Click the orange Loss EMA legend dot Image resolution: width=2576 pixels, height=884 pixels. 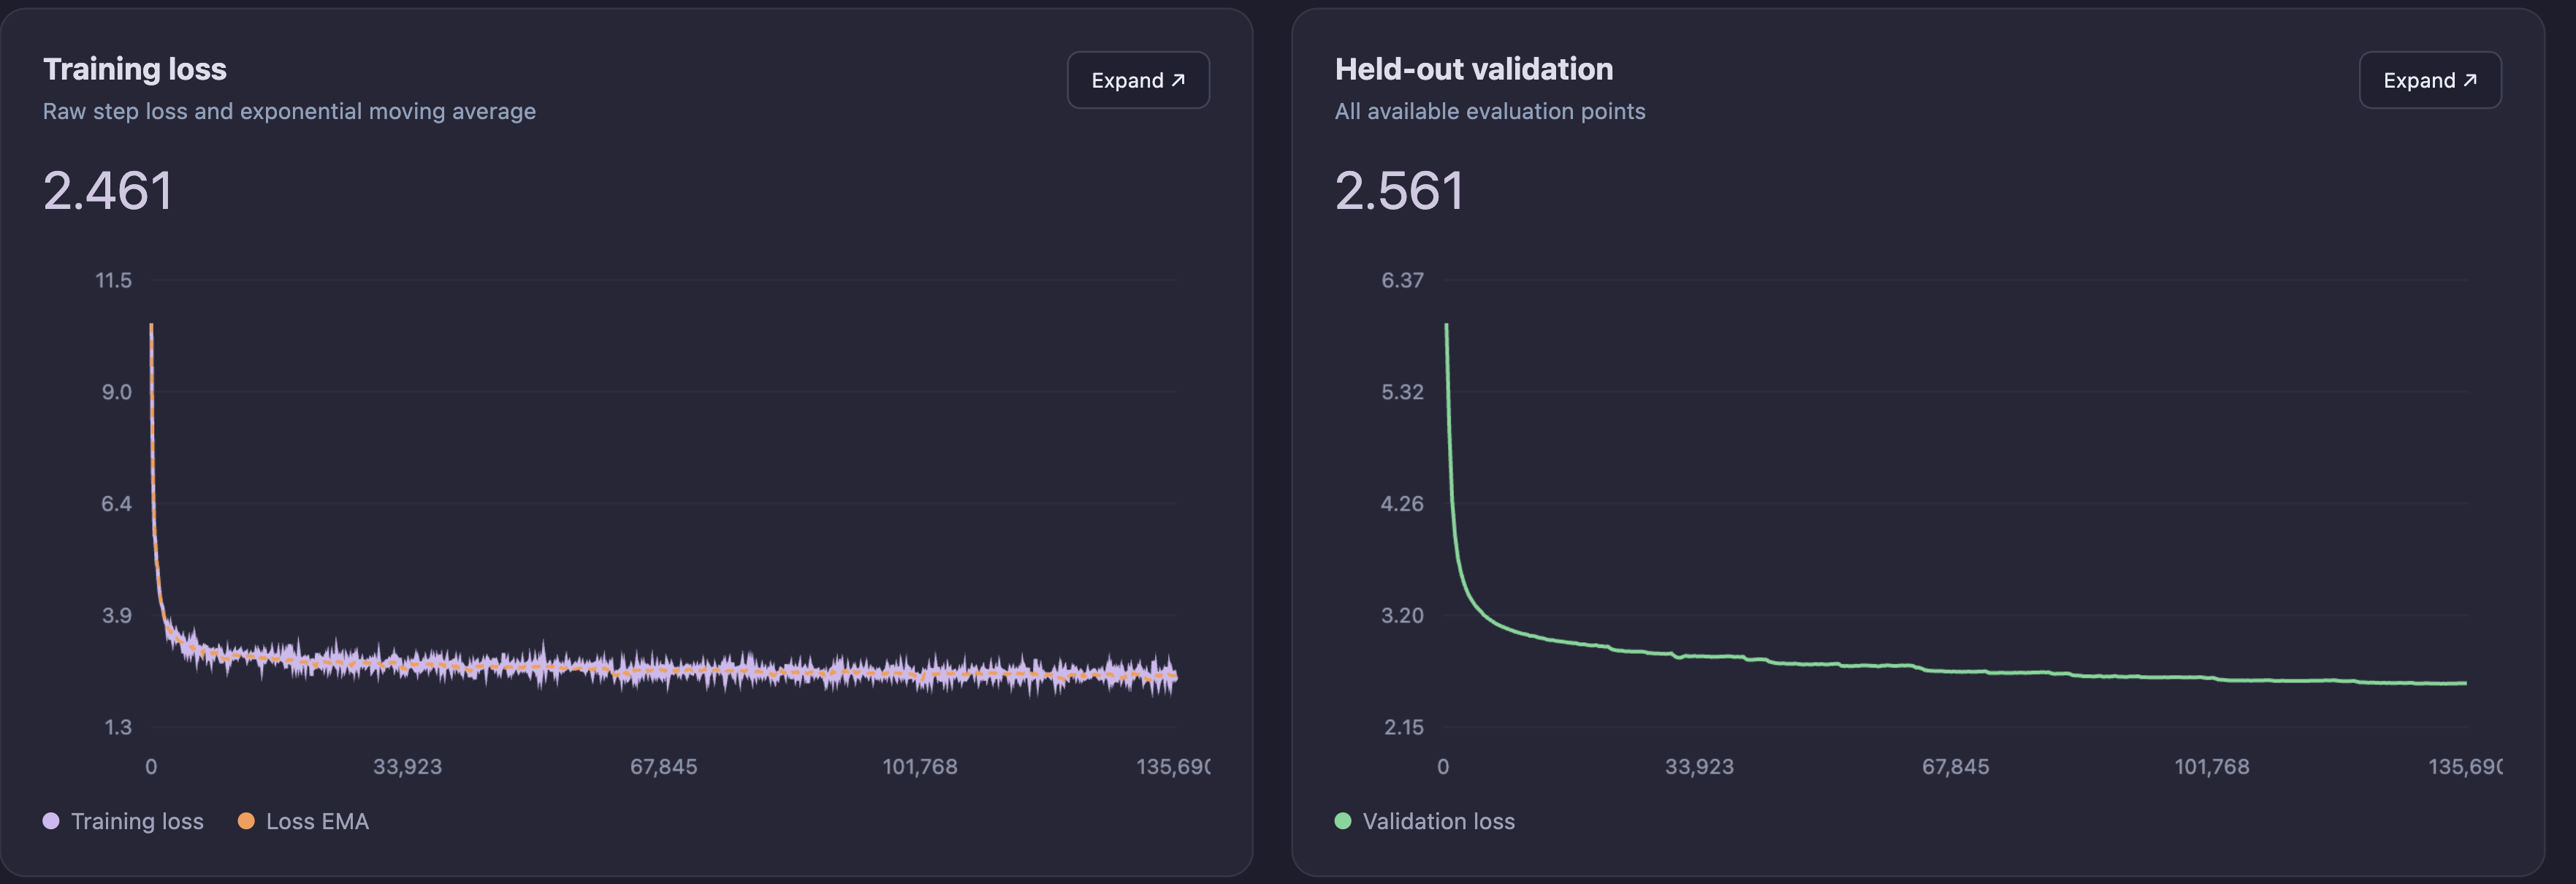point(246,821)
